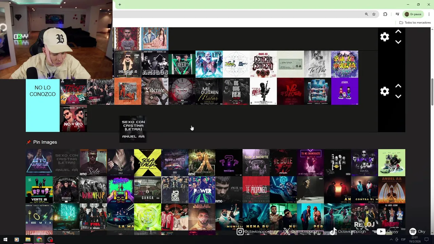Open the Chrome extensions puzzle icon

pyautogui.click(x=385, y=14)
